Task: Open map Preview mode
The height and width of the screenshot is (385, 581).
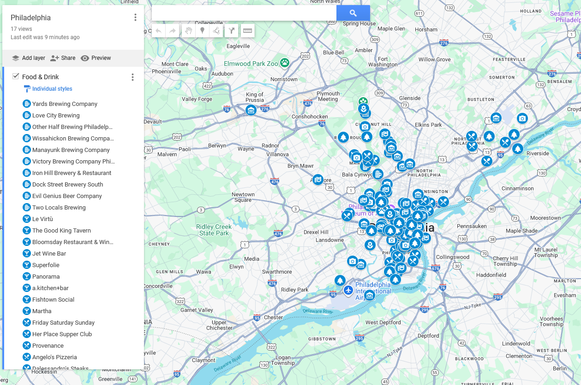Action: click(x=97, y=58)
